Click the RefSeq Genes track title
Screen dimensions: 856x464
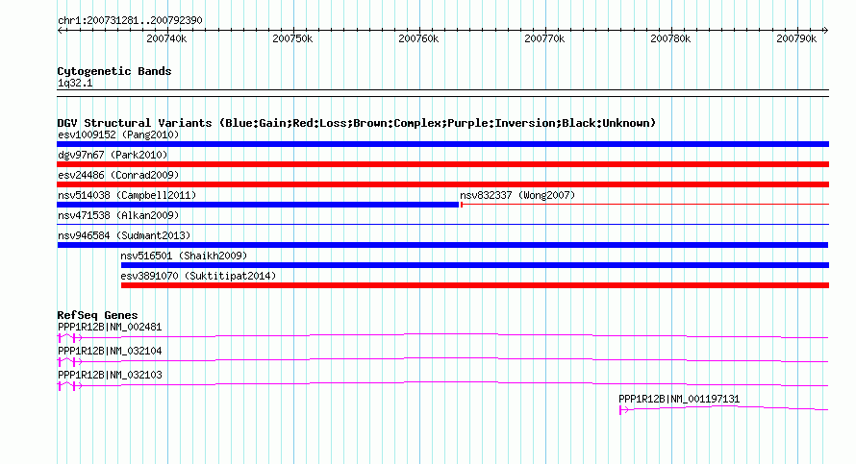click(x=97, y=315)
